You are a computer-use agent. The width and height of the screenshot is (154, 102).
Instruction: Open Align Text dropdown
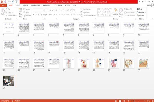85,12
